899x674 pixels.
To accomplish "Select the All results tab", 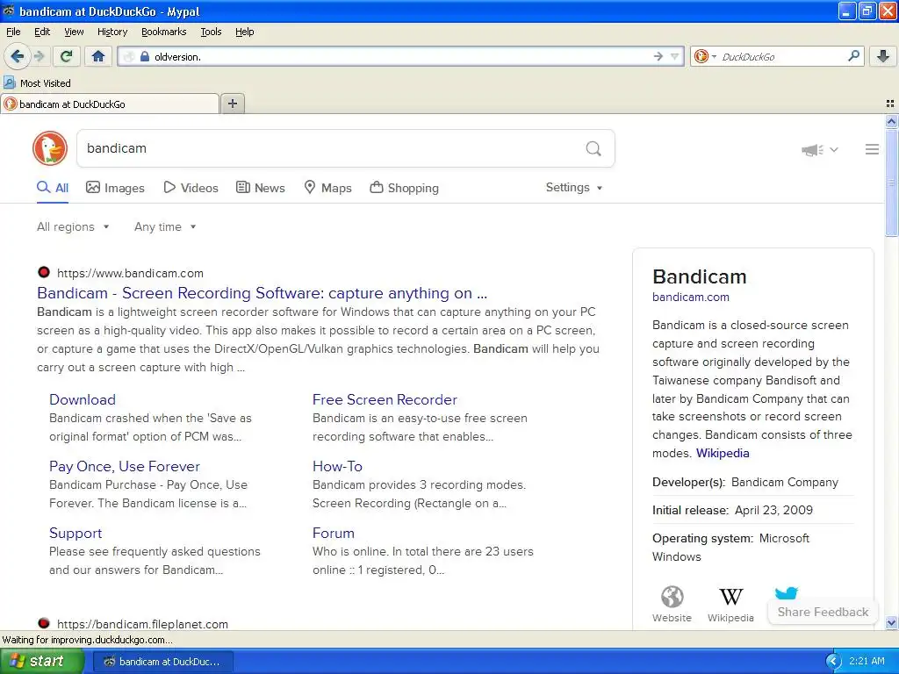I will click(53, 188).
